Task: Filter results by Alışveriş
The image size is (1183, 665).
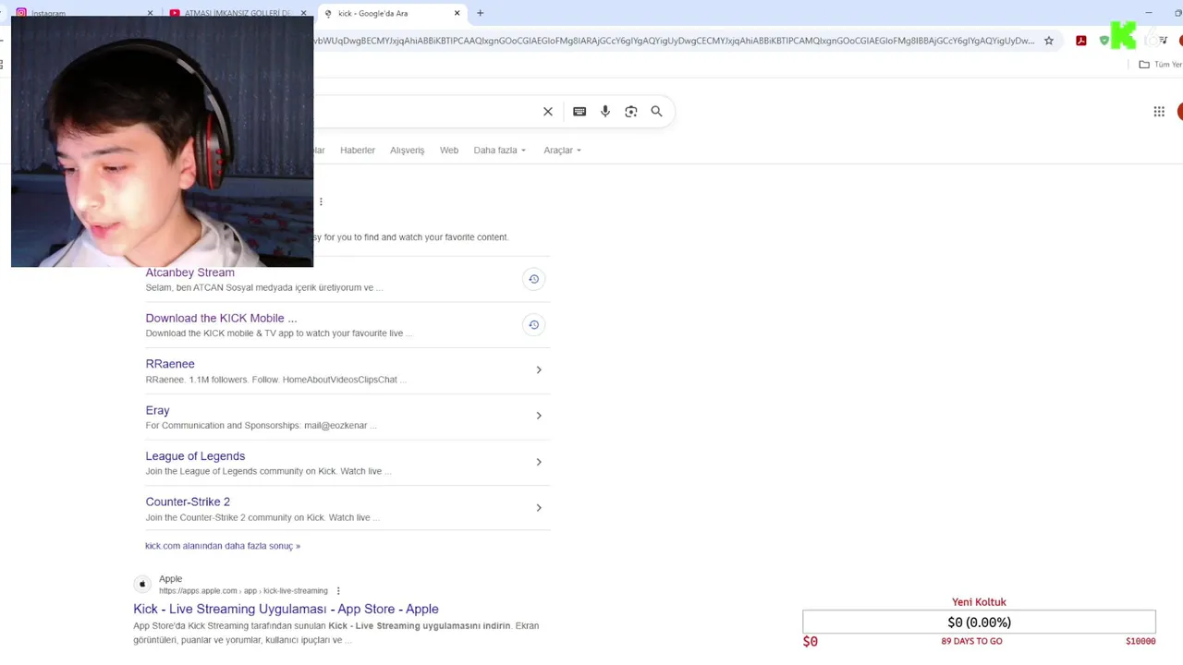Action: [407, 150]
